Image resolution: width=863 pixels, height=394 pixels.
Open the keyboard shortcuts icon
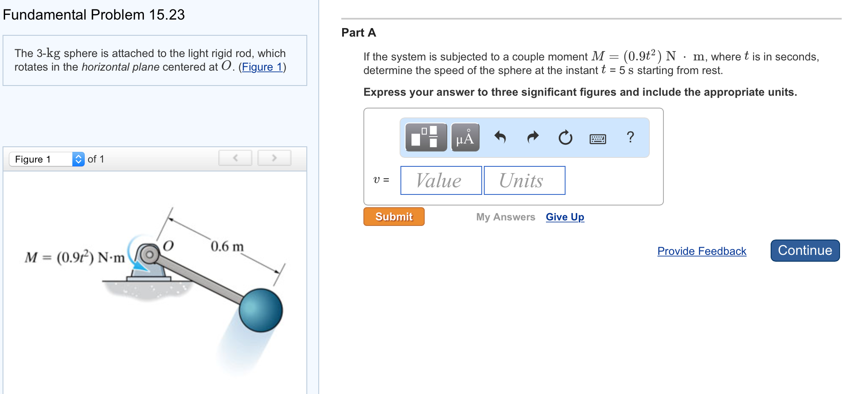tap(597, 139)
